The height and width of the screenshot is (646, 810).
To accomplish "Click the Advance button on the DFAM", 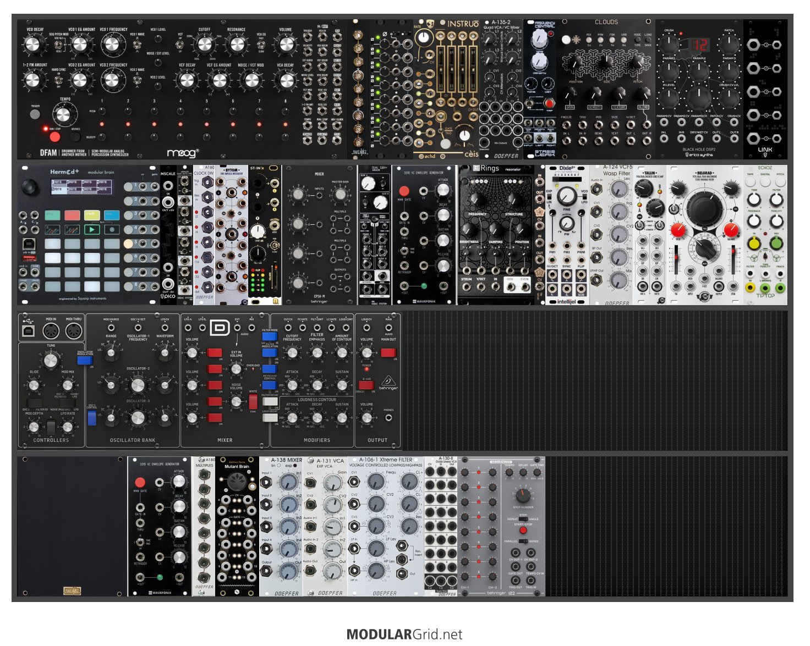I will tap(75, 136).
